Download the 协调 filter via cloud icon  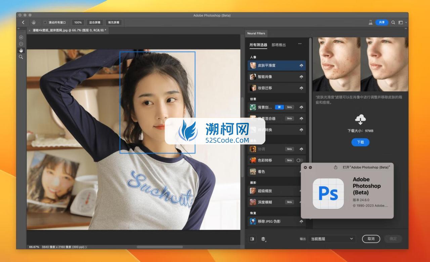(301, 149)
